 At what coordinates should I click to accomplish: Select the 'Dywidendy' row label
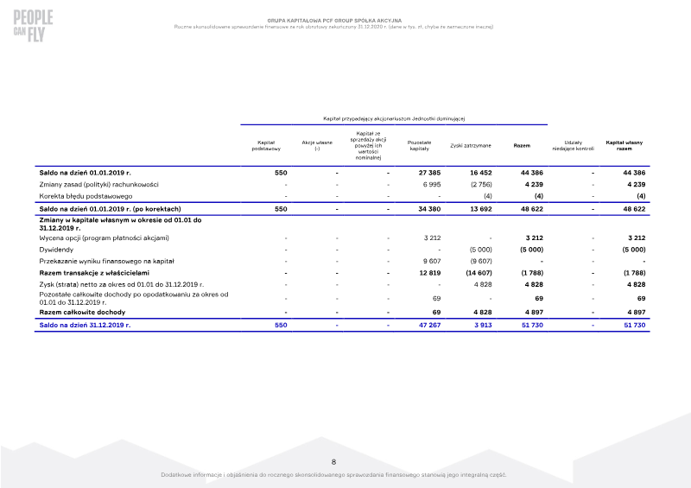(56, 250)
